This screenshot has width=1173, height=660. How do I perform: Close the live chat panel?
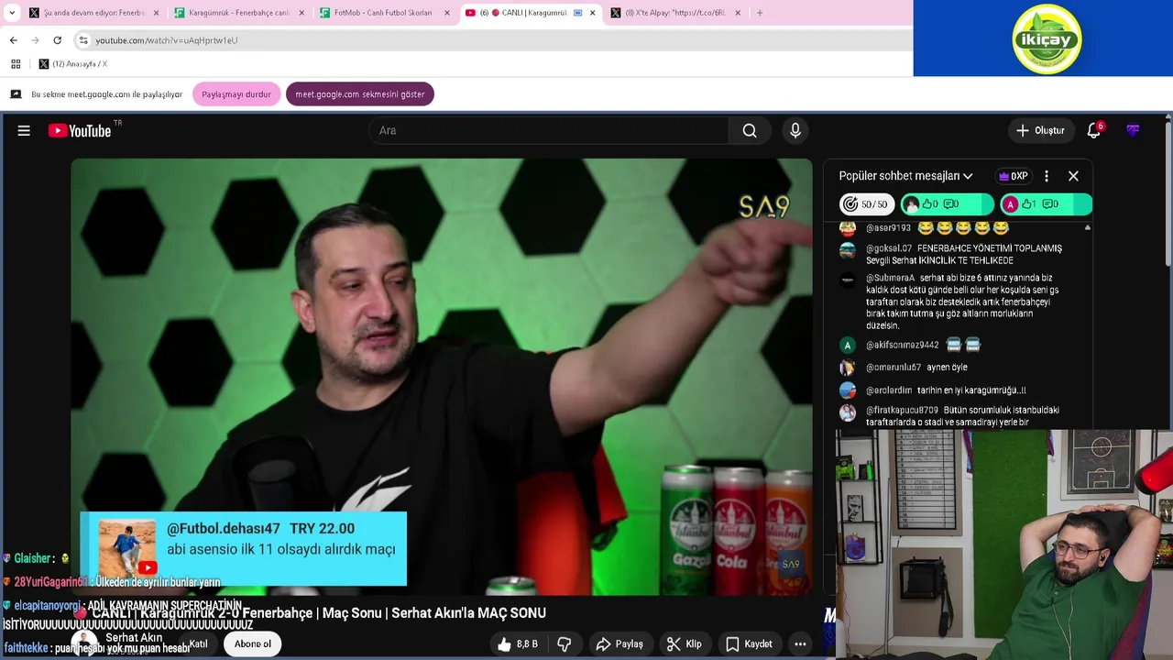pyautogui.click(x=1074, y=176)
